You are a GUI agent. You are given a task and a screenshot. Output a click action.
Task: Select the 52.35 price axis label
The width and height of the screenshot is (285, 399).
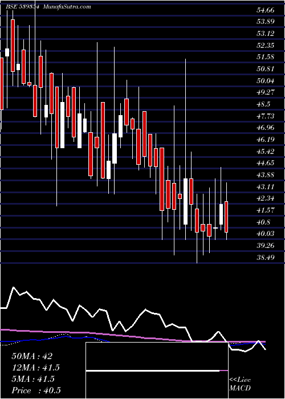pyautogui.click(x=266, y=46)
